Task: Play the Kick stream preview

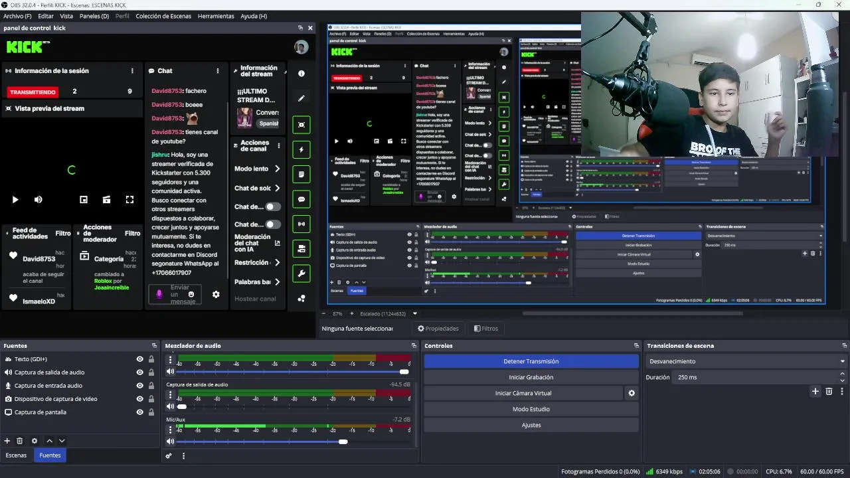Action: [x=15, y=199]
